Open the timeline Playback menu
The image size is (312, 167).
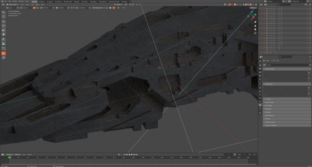(x=10, y=154)
